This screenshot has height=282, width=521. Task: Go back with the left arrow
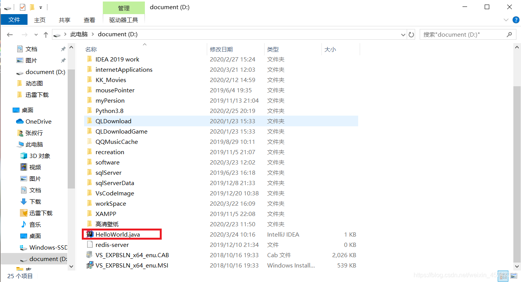pos(10,34)
